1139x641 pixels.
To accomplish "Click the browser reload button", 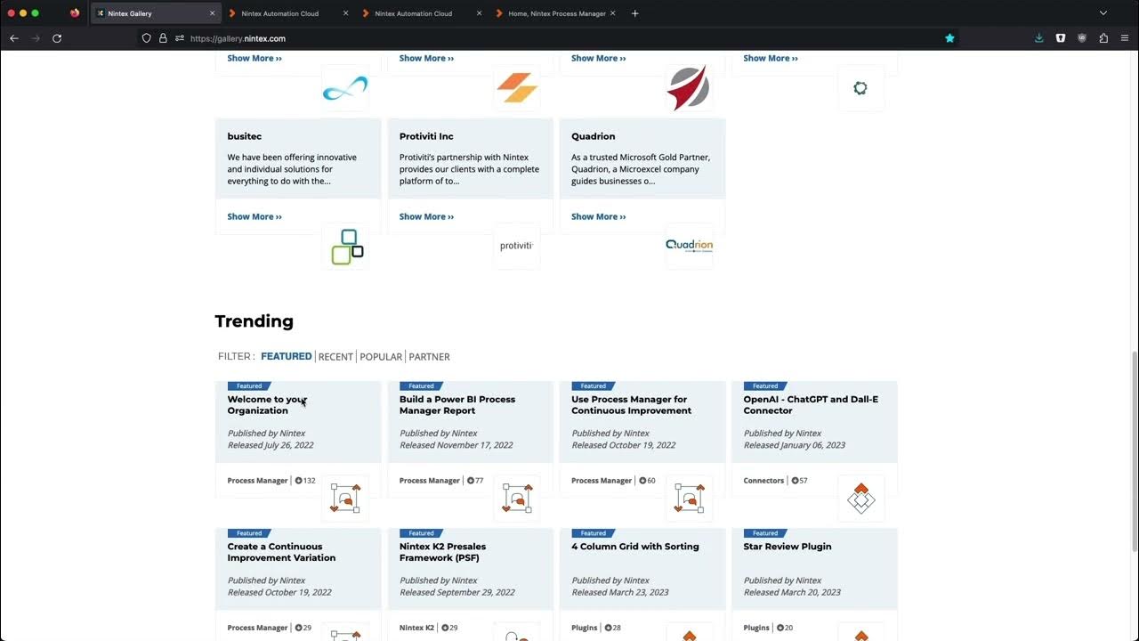I will point(57,38).
